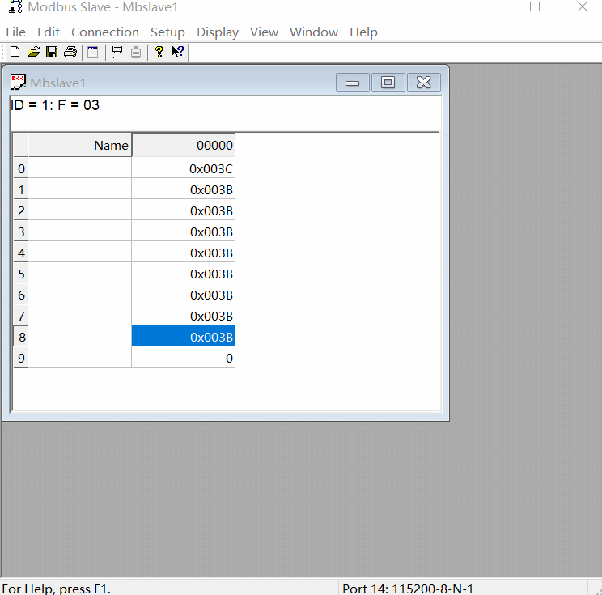Select register 0 value 0x003C
Image resolution: width=602 pixels, height=595 pixels.
click(184, 168)
